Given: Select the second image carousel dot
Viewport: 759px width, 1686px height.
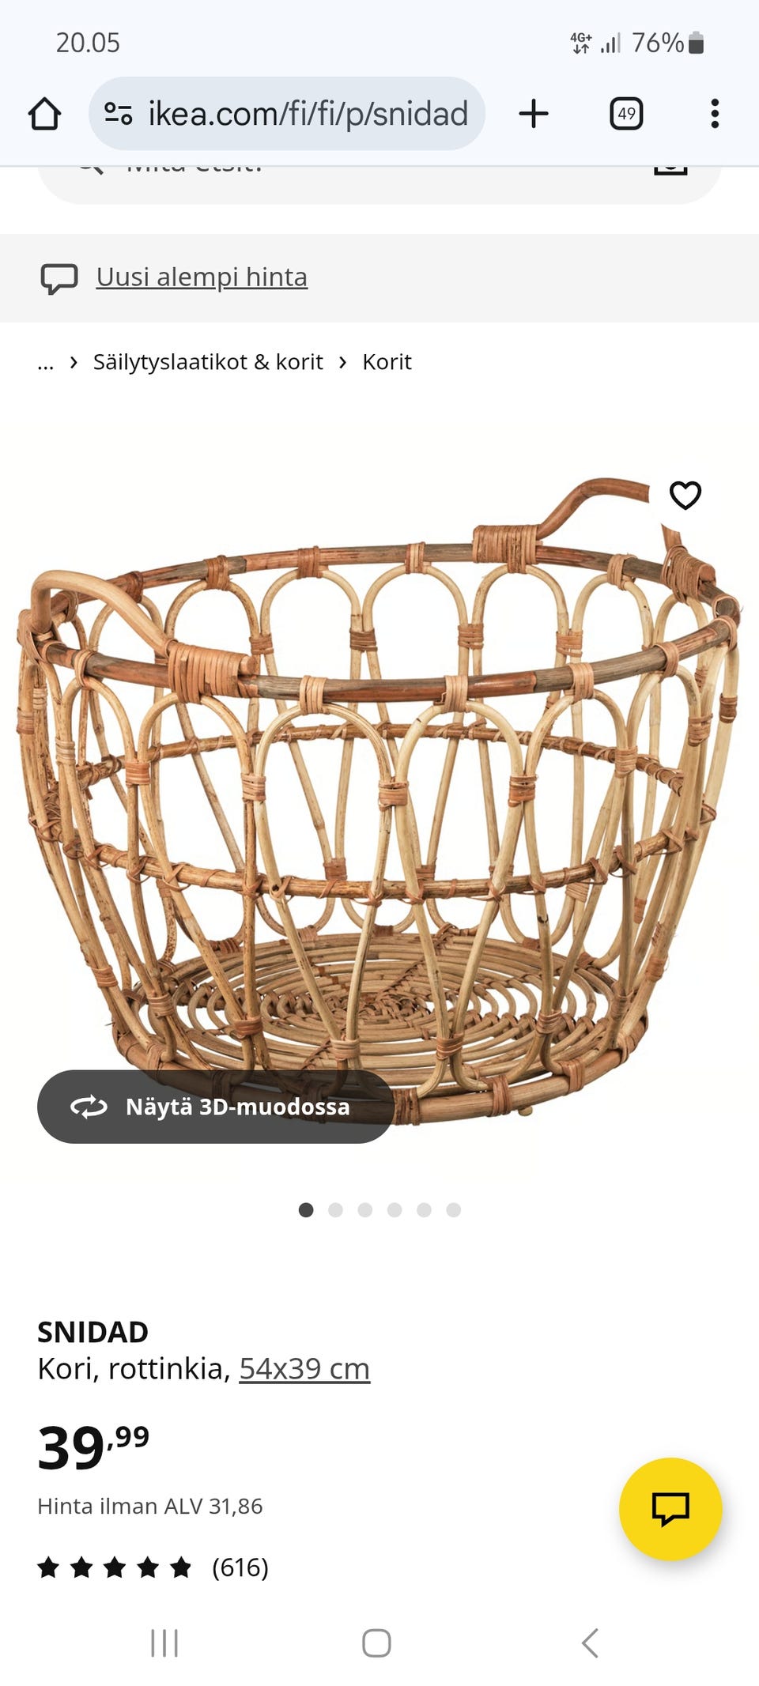Looking at the screenshot, I should point(335,1210).
